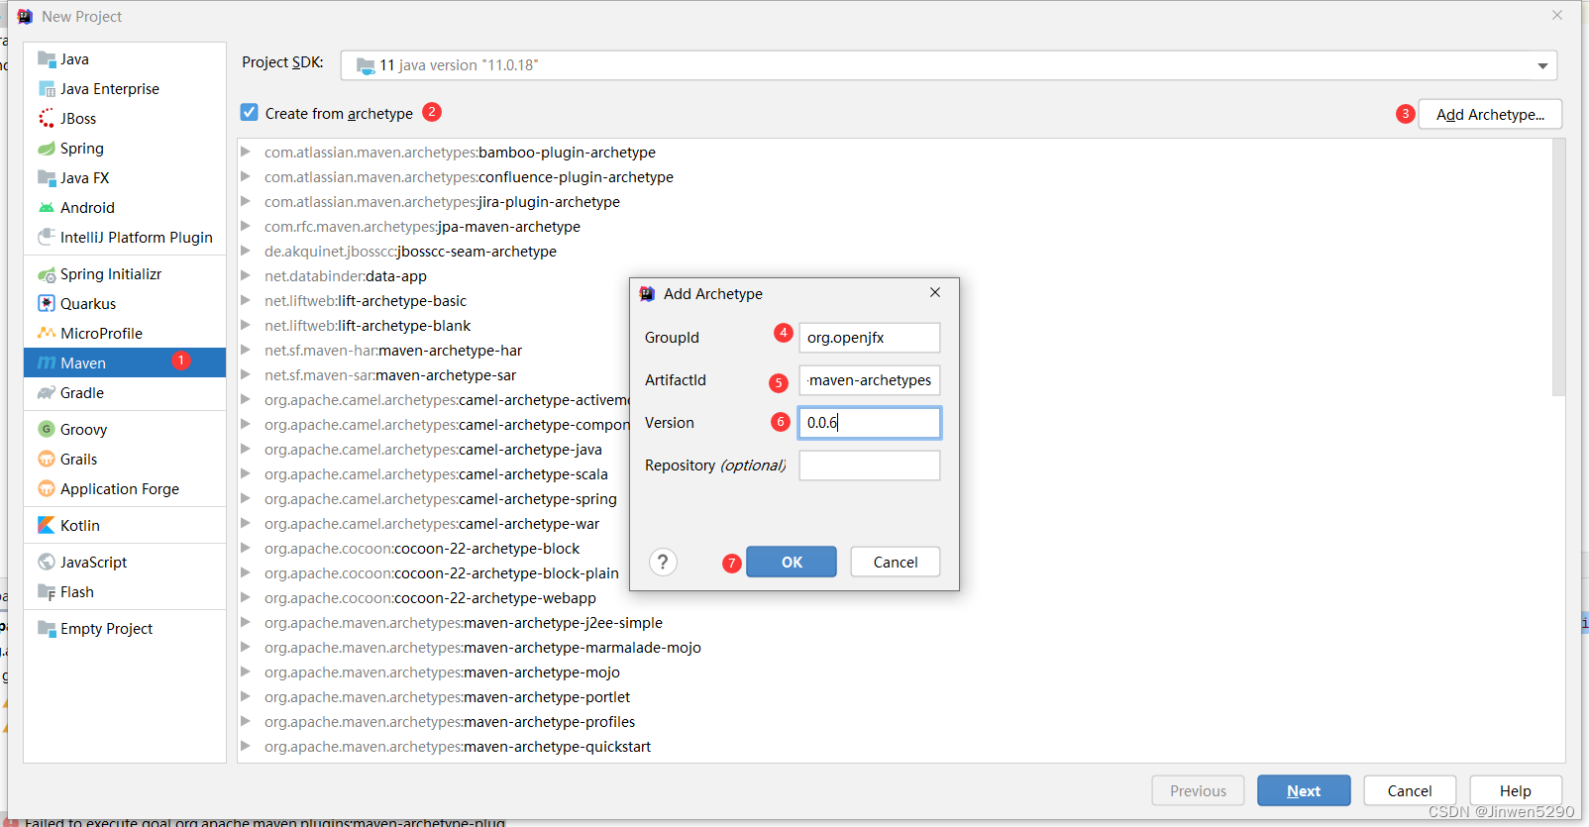This screenshot has width=1589, height=827.
Task: Cancel the Add Archetype dialog
Action: click(896, 563)
